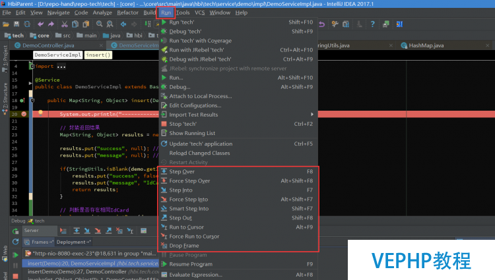Image resolution: width=495 pixels, height=280 pixels.
Task: Select Step Into in Run menu
Action: pos(238,190)
